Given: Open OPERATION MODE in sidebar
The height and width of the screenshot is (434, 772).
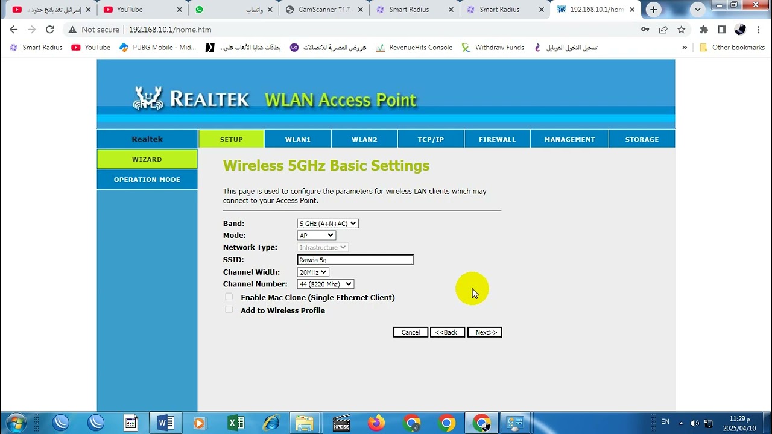Looking at the screenshot, I should (x=147, y=180).
